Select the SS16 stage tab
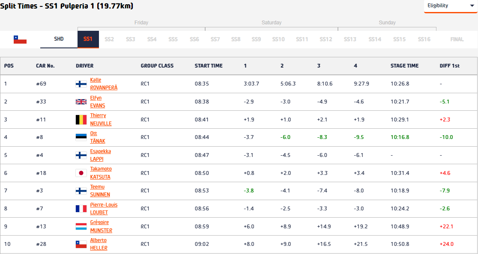This screenshot has height=254, width=478. pyautogui.click(x=424, y=39)
